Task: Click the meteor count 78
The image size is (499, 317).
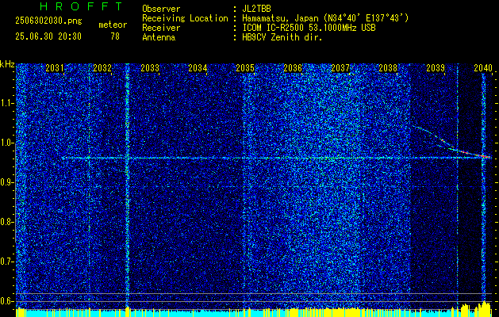Action: [115, 36]
